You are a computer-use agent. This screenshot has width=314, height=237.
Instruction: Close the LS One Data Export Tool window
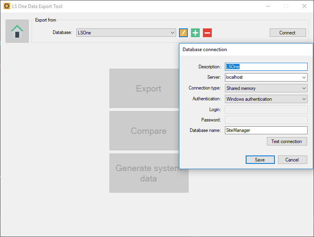click(304, 6)
